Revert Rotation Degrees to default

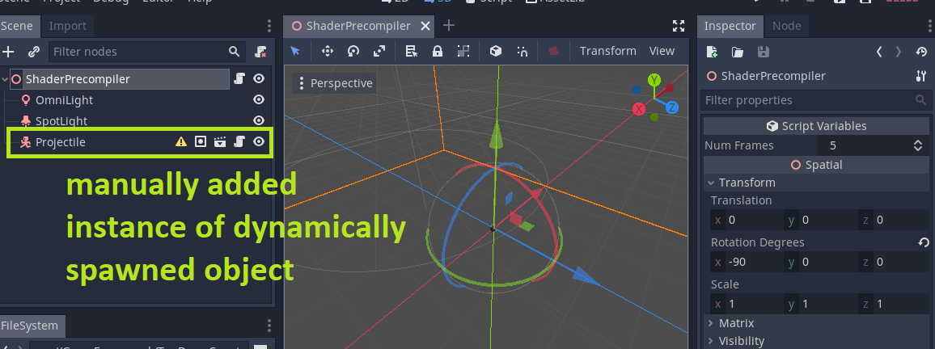click(x=923, y=242)
